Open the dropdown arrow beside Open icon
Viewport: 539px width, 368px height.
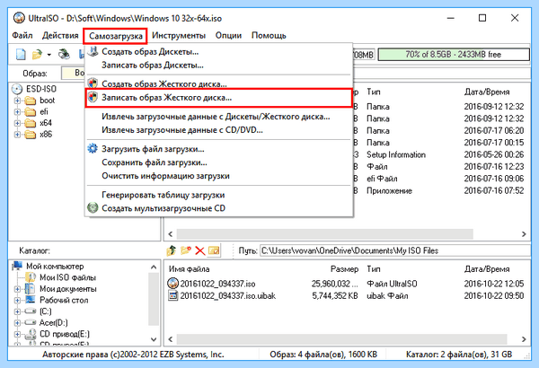[49, 55]
